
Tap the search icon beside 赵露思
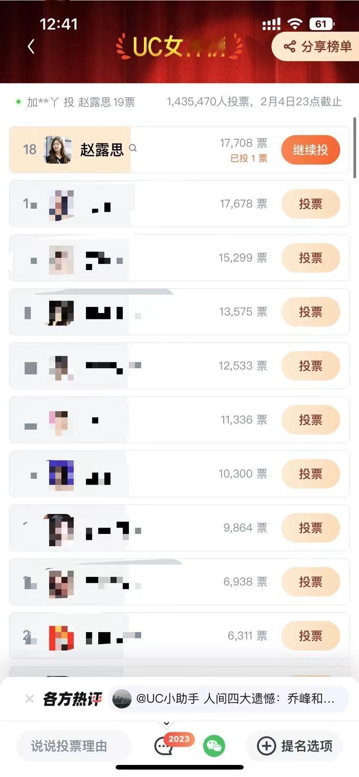(x=133, y=148)
